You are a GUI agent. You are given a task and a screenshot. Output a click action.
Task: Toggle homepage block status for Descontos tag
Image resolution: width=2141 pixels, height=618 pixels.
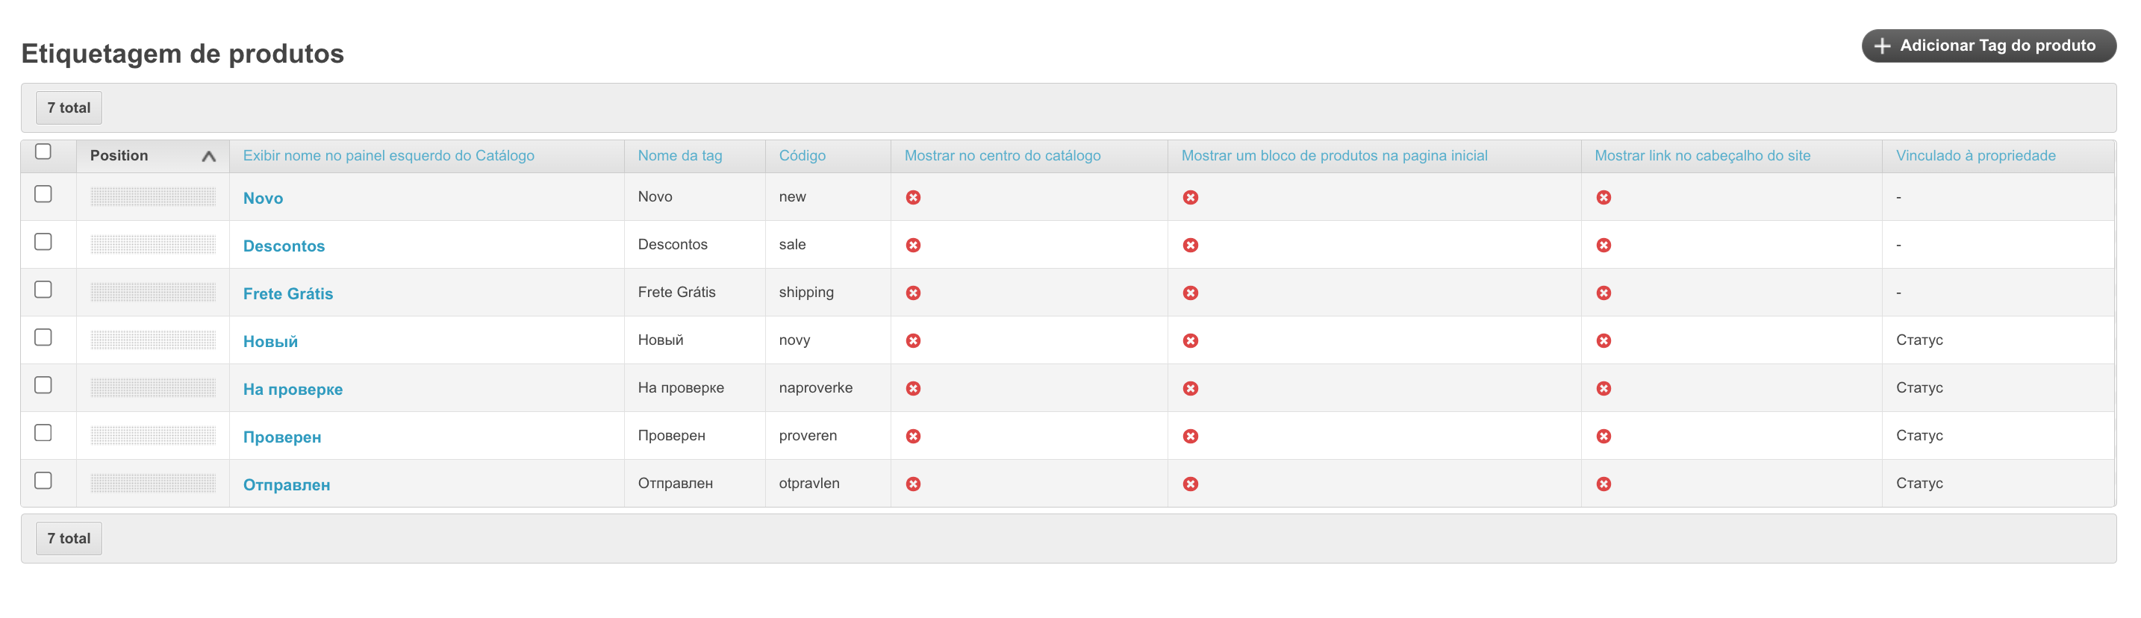click(1190, 245)
